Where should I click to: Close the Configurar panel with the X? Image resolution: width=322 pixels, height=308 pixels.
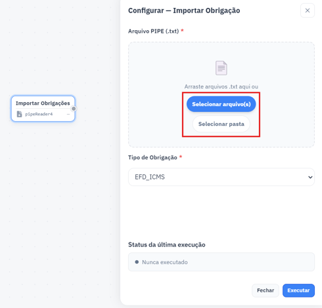tap(308, 10)
